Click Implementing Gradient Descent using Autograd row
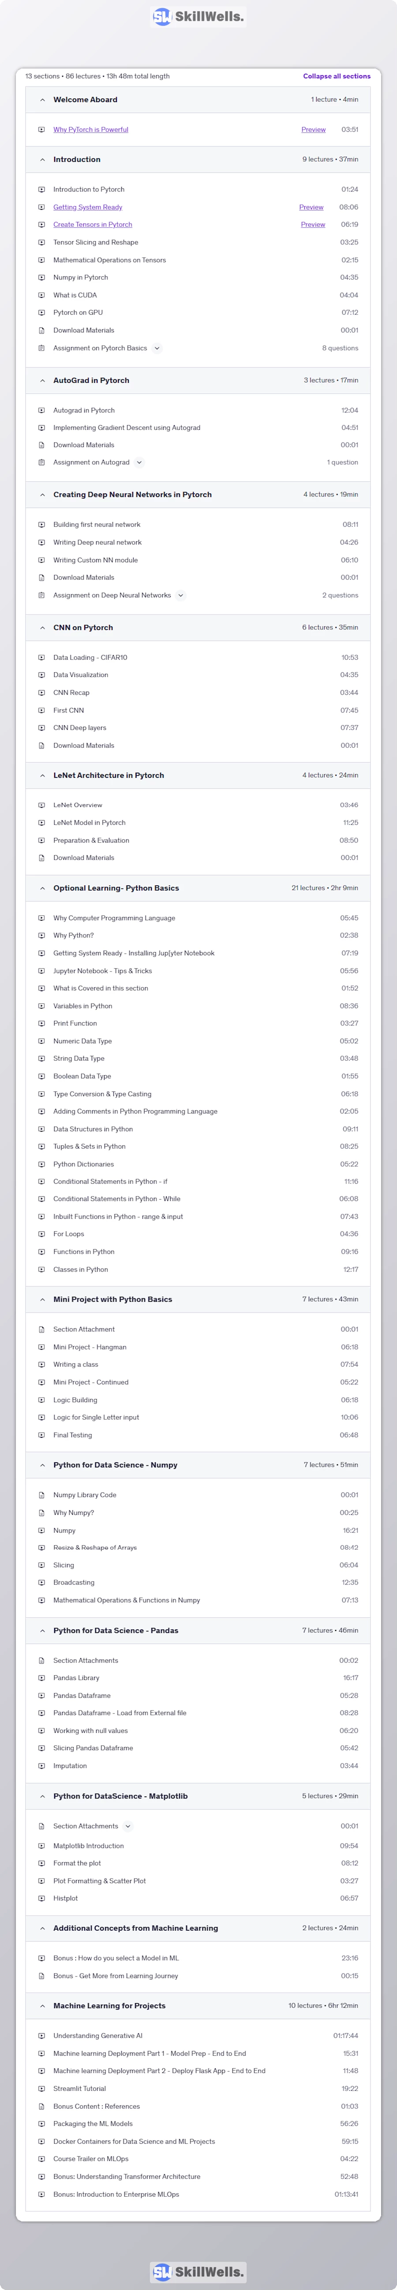The image size is (397, 2290). click(x=198, y=427)
